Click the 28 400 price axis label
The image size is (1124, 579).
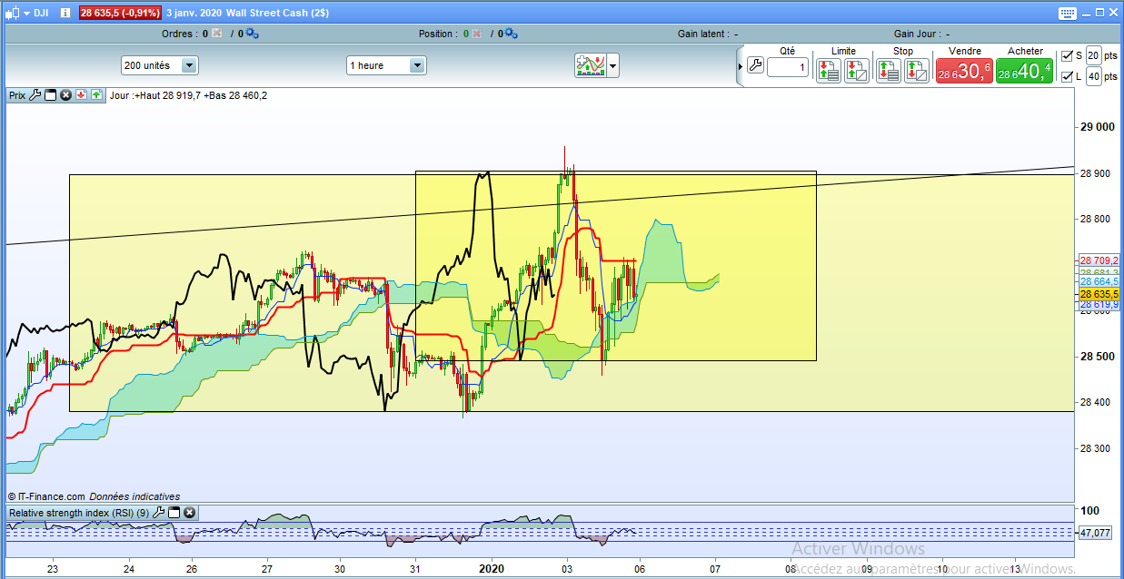pyautogui.click(x=1096, y=402)
